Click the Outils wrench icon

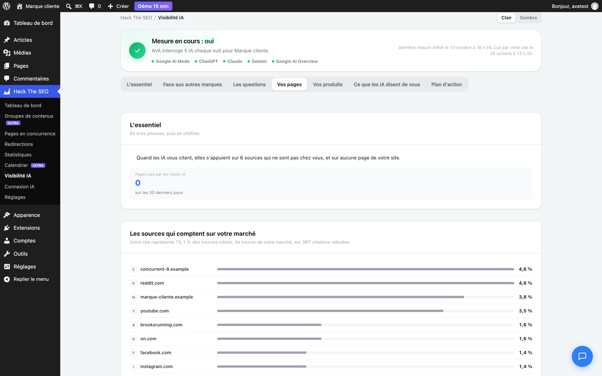coord(7,254)
